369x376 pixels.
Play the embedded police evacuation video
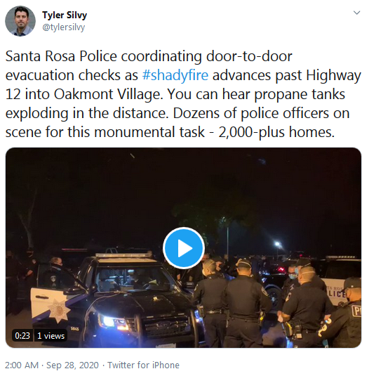[184, 248]
